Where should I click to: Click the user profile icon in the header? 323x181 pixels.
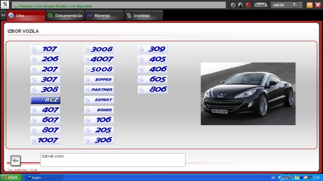(x=240, y=5)
